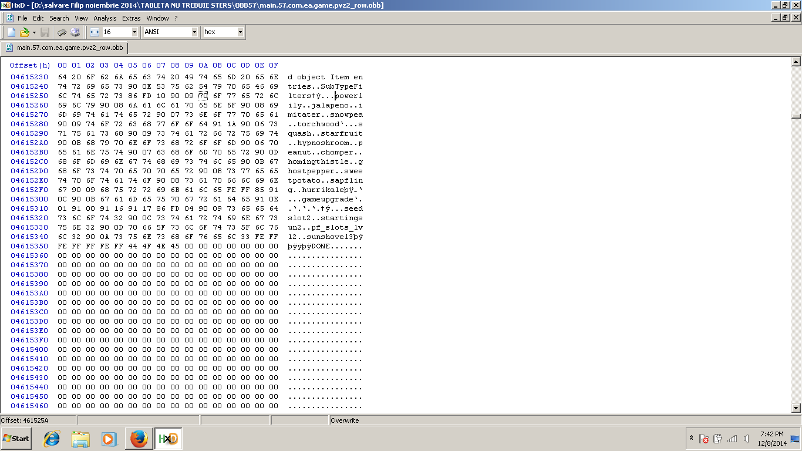Launch Internet Explorer from the taskbar

(x=52, y=439)
